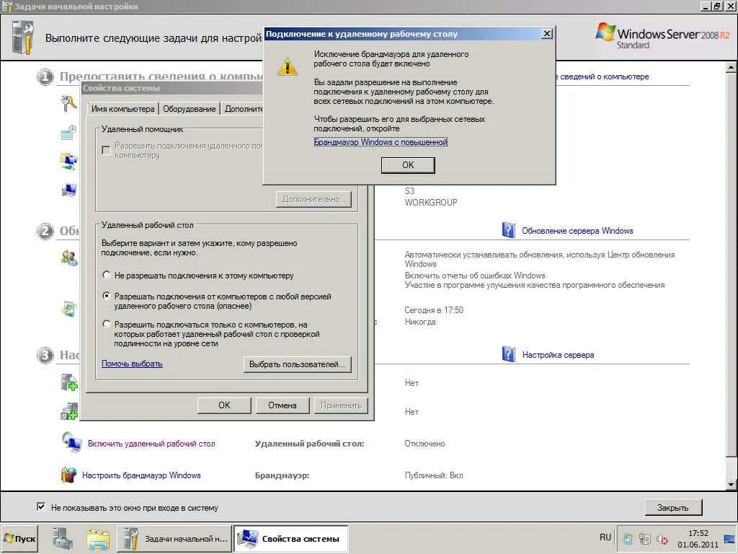Viewport: 738px width, 554px height.
Task: Click the automatic updates users icon
Action: (69, 258)
